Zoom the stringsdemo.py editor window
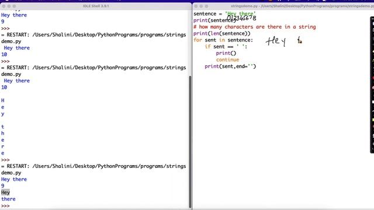This screenshot has height=210, width=374. click(x=206, y=6)
